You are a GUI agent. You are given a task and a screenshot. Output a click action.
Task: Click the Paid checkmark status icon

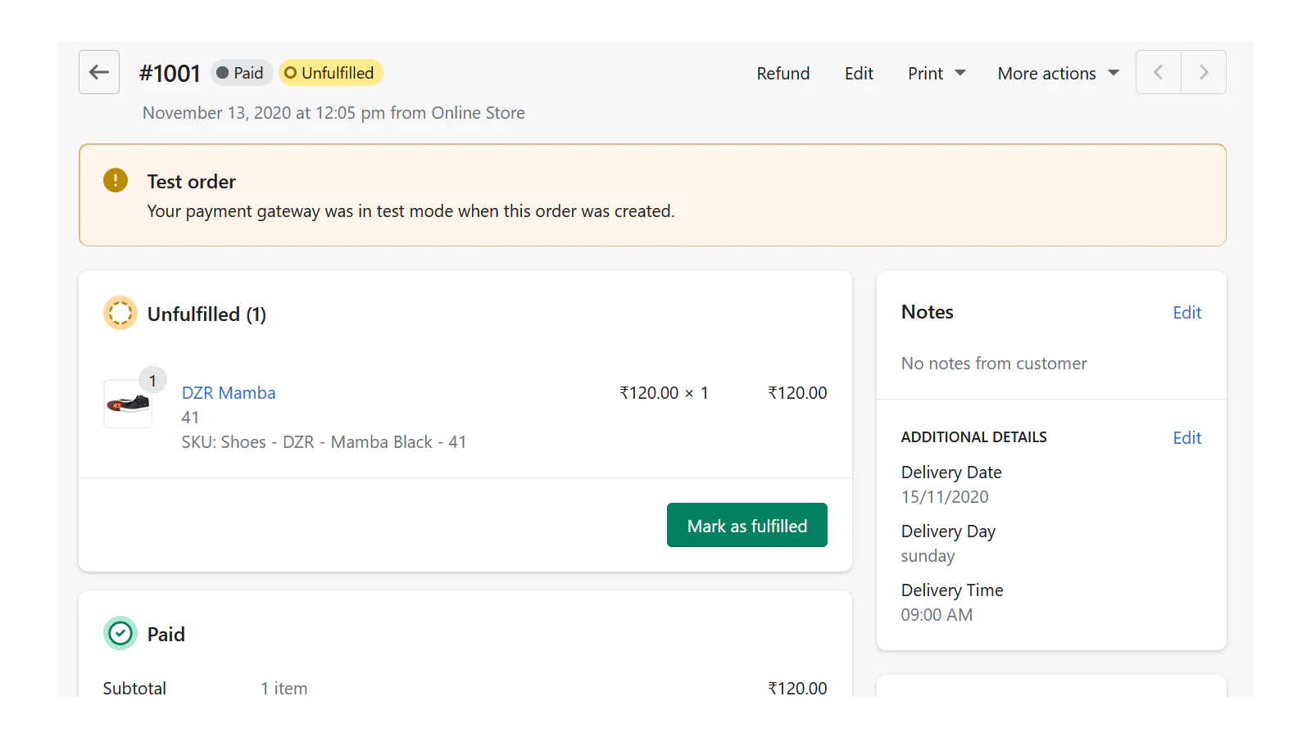[x=120, y=633]
